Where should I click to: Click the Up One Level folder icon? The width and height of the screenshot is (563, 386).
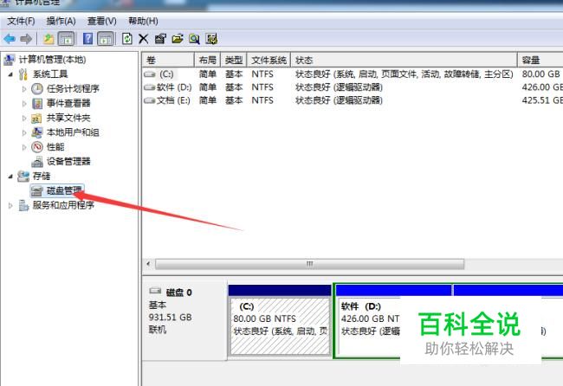tap(49, 39)
